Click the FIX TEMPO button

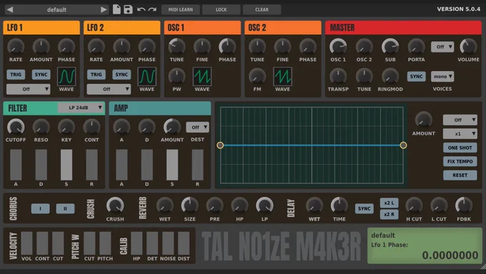tap(460, 162)
